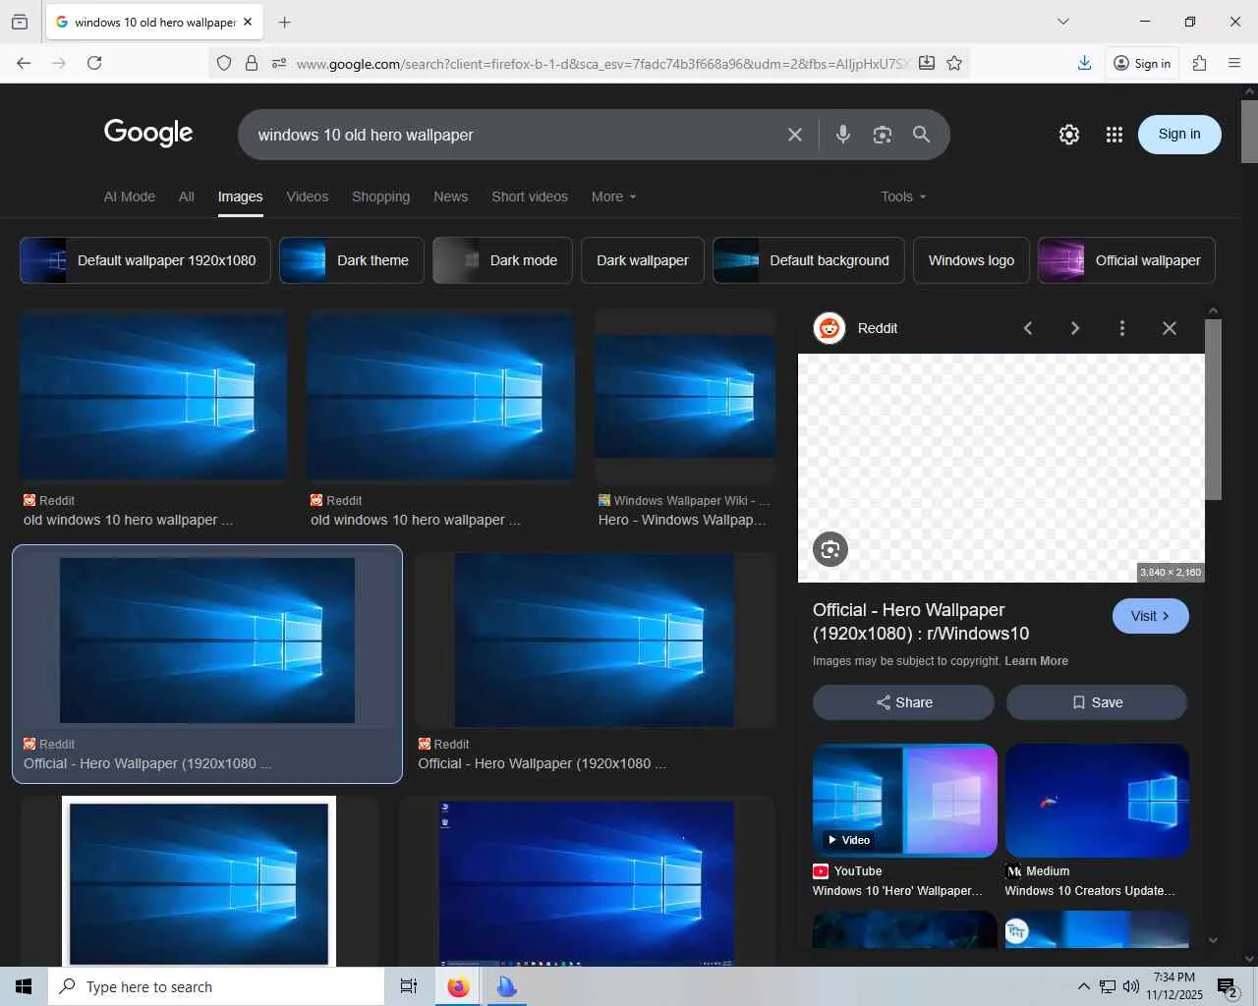Save the previewed image
Image resolution: width=1258 pixels, height=1006 pixels.
coord(1097,702)
